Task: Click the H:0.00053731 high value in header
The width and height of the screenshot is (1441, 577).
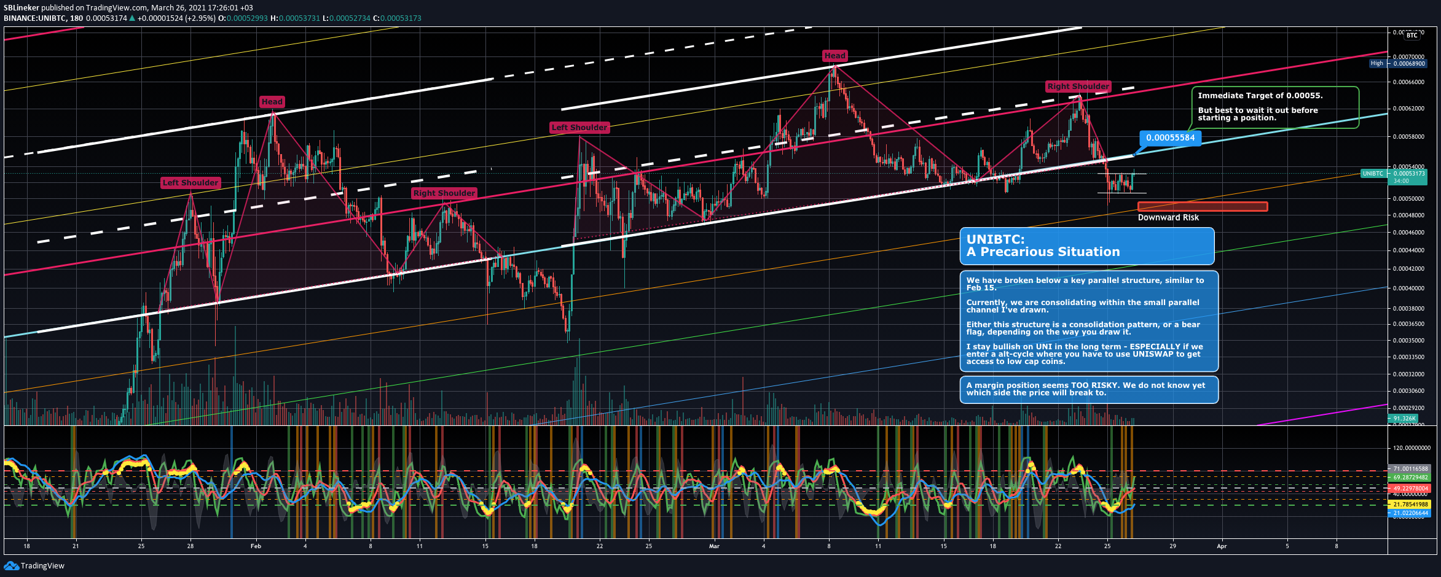Action: pyautogui.click(x=296, y=18)
